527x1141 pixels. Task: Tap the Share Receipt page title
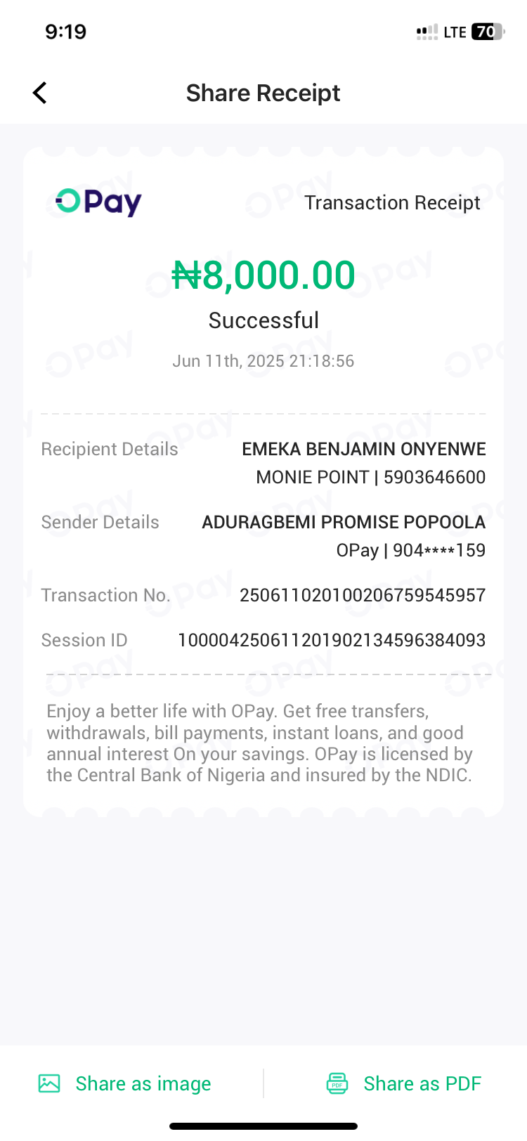(x=263, y=93)
